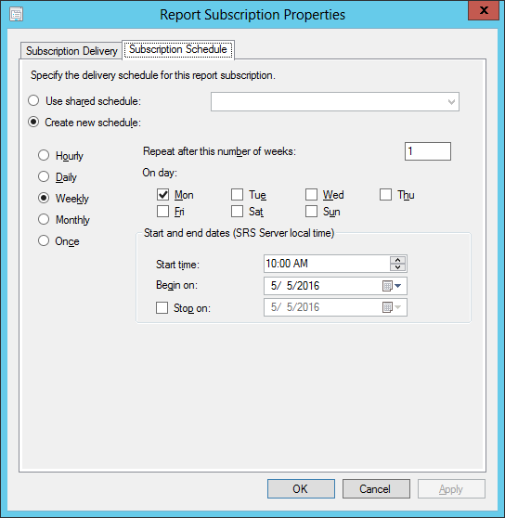Screen dimensions: 505x518
Task: Click the Cancel button
Action: [376, 489]
